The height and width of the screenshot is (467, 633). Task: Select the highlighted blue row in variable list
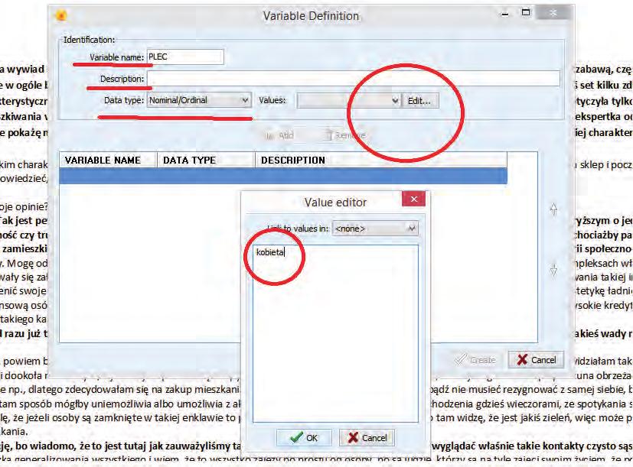pos(283,176)
